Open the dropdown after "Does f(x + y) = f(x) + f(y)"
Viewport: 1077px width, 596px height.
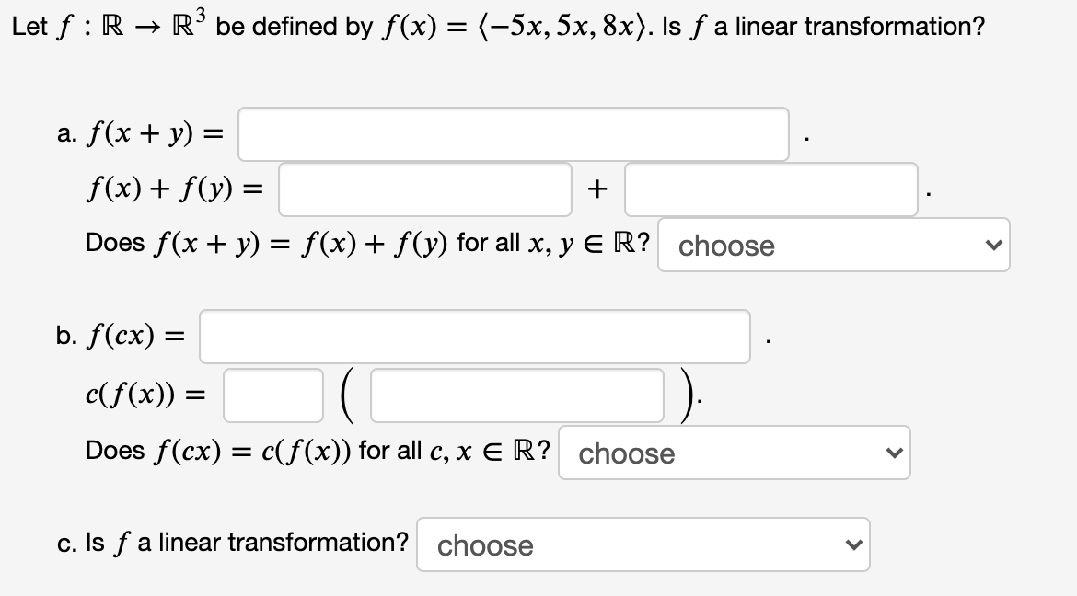[831, 245]
